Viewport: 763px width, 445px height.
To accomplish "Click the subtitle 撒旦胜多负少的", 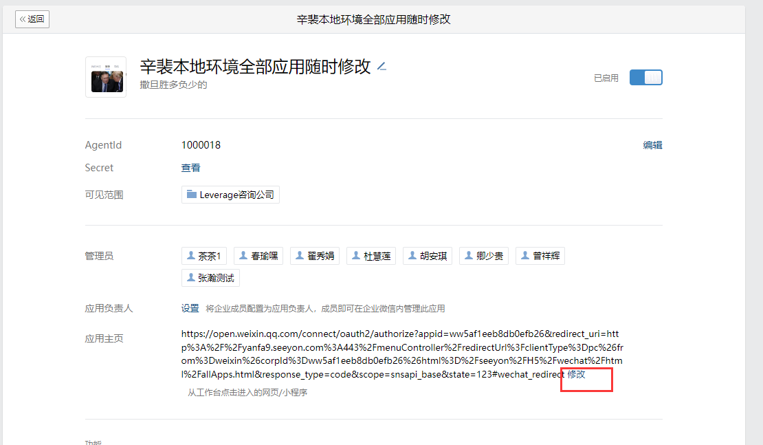I will click(174, 85).
